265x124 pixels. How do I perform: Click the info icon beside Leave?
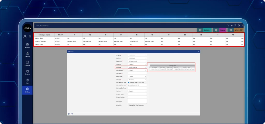[x=216, y=30]
